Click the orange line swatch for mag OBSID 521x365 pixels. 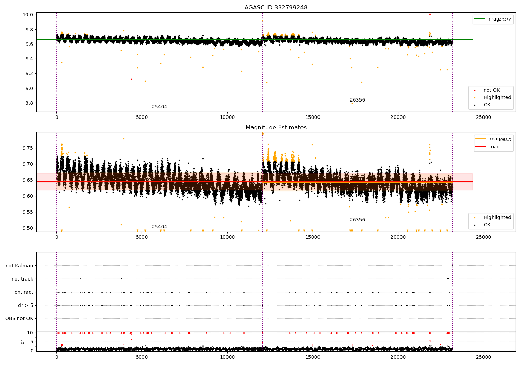click(481, 139)
